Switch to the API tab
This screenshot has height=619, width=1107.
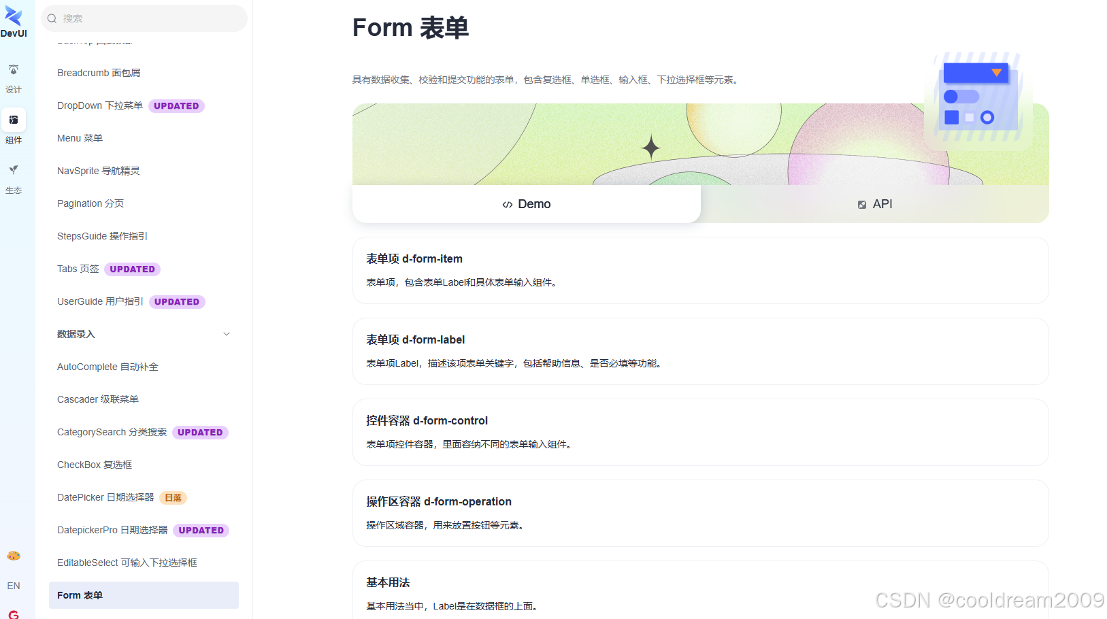pos(875,203)
